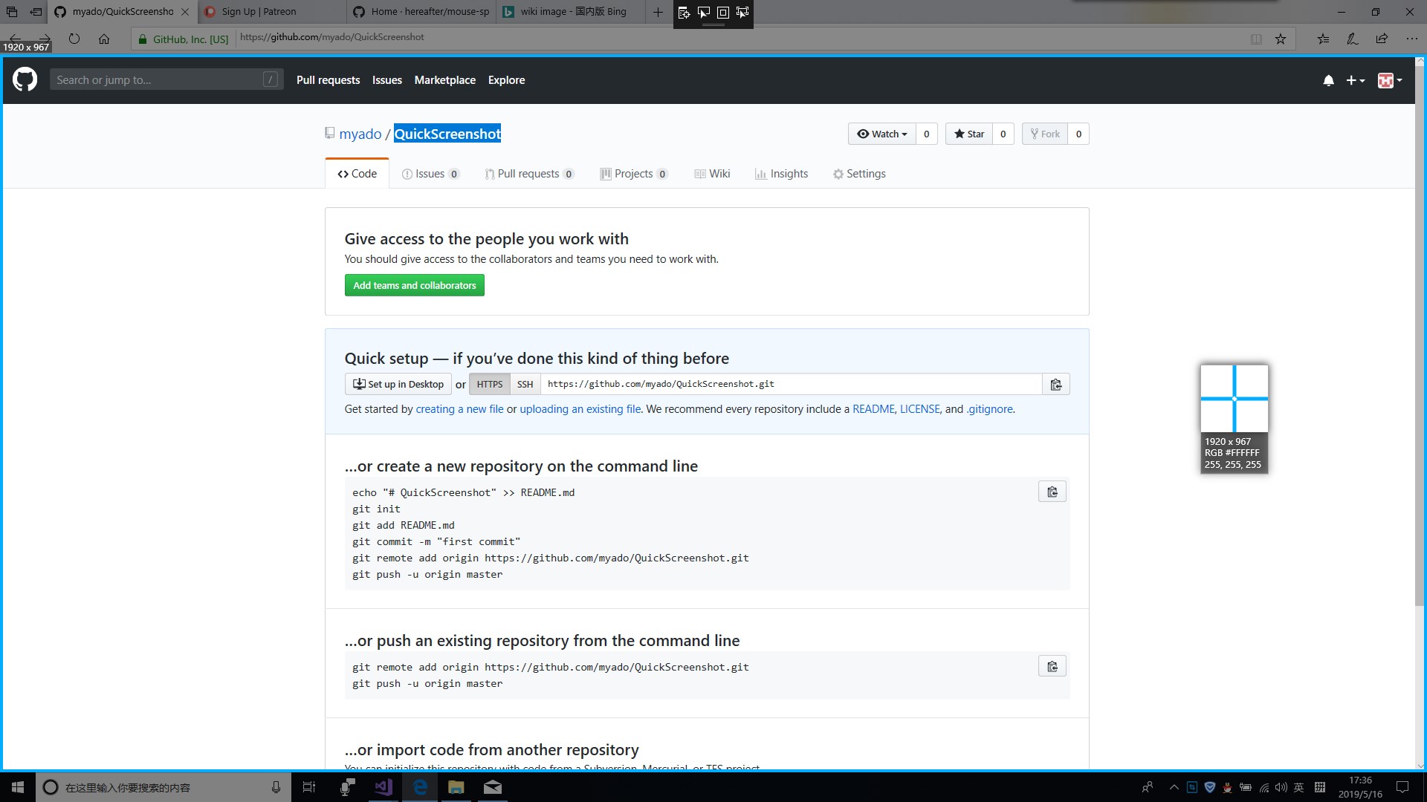Switch the clone URL to SSH

tap(525, 385)
